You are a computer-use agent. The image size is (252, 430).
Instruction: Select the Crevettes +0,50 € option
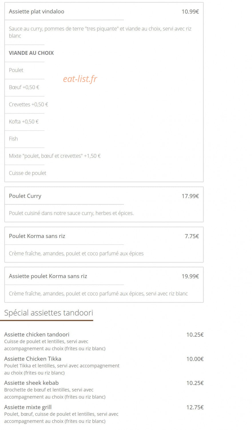[28, 104]
